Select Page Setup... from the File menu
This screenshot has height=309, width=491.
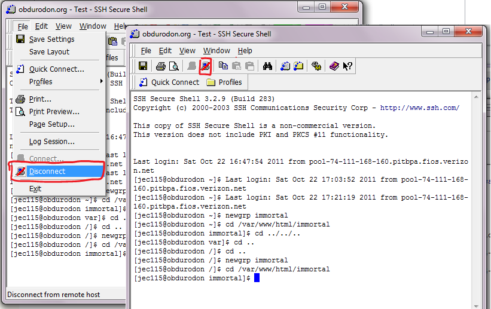59,124
